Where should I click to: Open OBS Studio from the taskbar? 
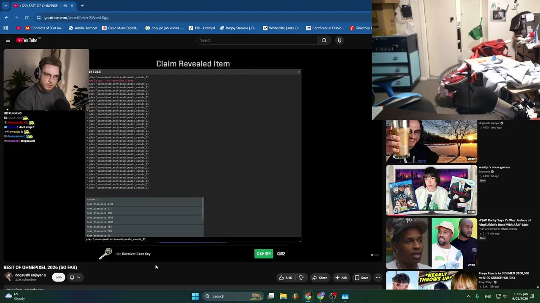(x=333, y=296)
